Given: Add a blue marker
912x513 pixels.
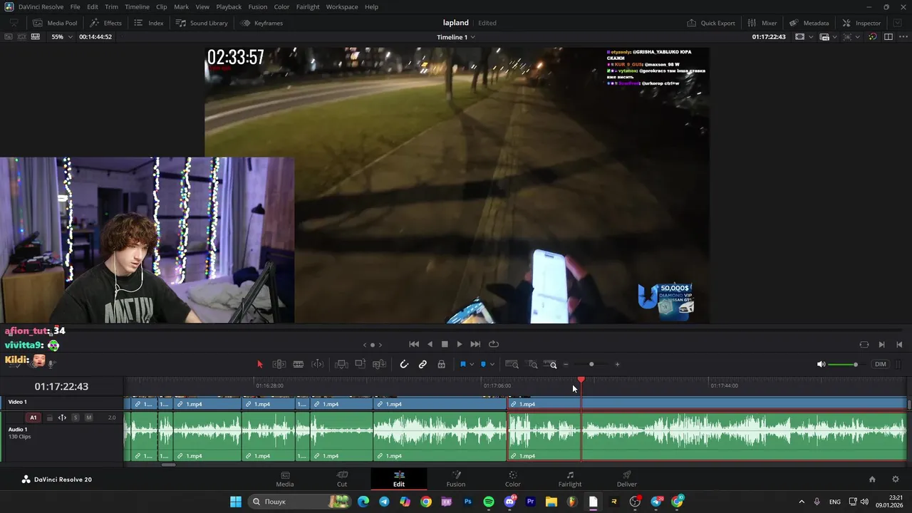Looking at the screenshot, I should (483, 364).
